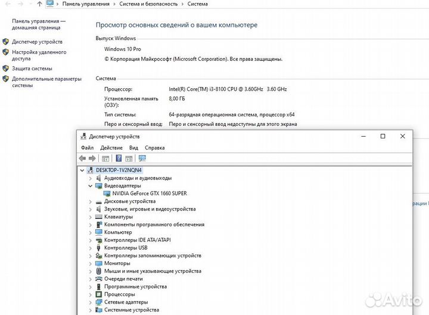Open Защита системы link
This screenshot has width=429, height=315.
tap(32, 69)
